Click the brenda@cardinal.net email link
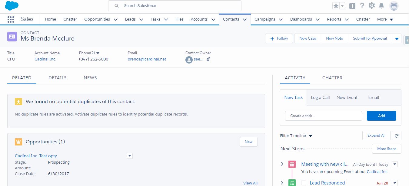This screenshot has height=186, width=409. click(x=147, y=59)
